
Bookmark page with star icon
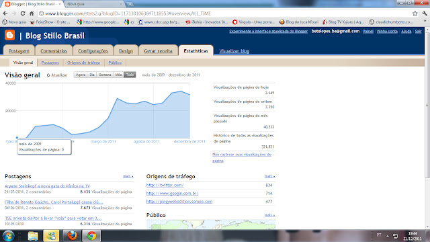click(415, 13)
